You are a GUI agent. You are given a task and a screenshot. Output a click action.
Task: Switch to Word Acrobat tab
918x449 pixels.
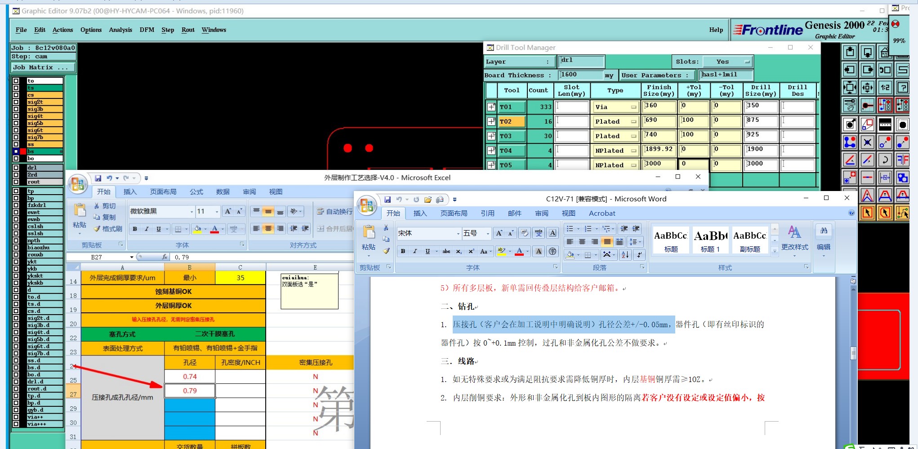(602, 213)
